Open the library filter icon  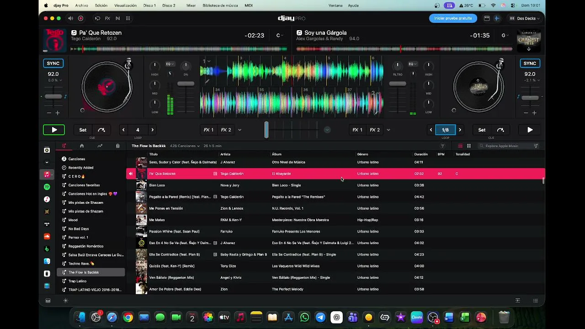pos(442,146)
